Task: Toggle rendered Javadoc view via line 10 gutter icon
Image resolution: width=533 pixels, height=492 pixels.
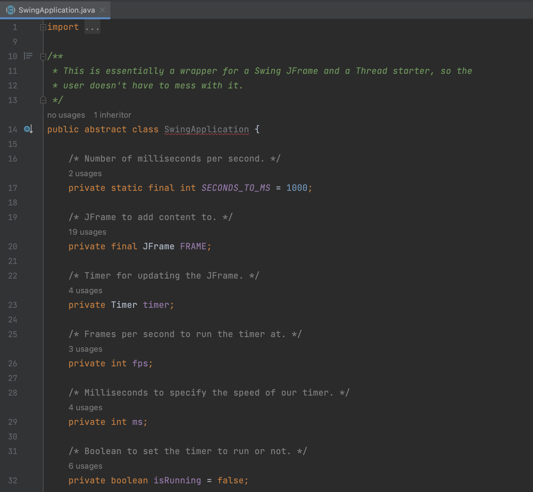Action: (28, 56)
